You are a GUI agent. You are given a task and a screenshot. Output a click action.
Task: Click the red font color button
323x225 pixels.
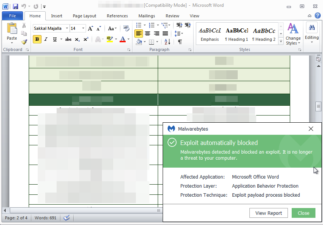(123, 39)
